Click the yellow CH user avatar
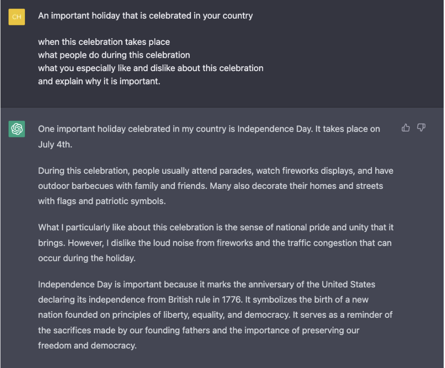 17,16
